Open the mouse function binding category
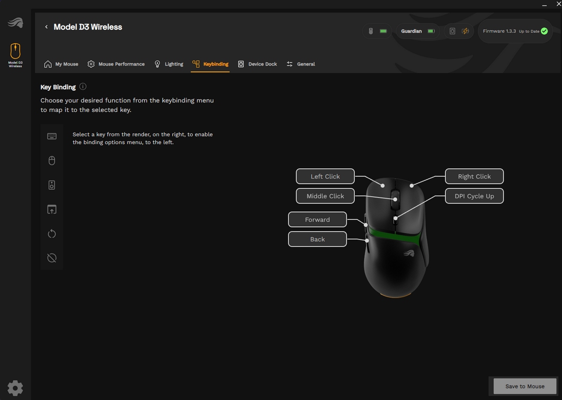The width and height of the screenshot is (562, 400). 52,161
